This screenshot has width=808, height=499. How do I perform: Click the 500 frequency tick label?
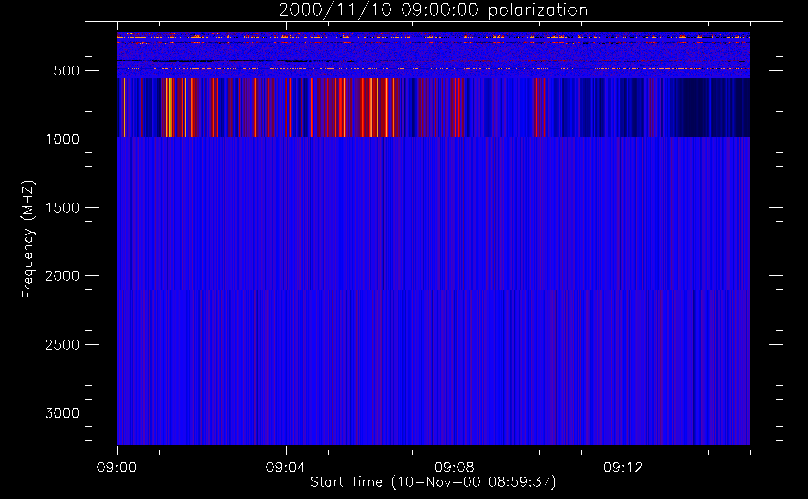[x=67, y=71]
